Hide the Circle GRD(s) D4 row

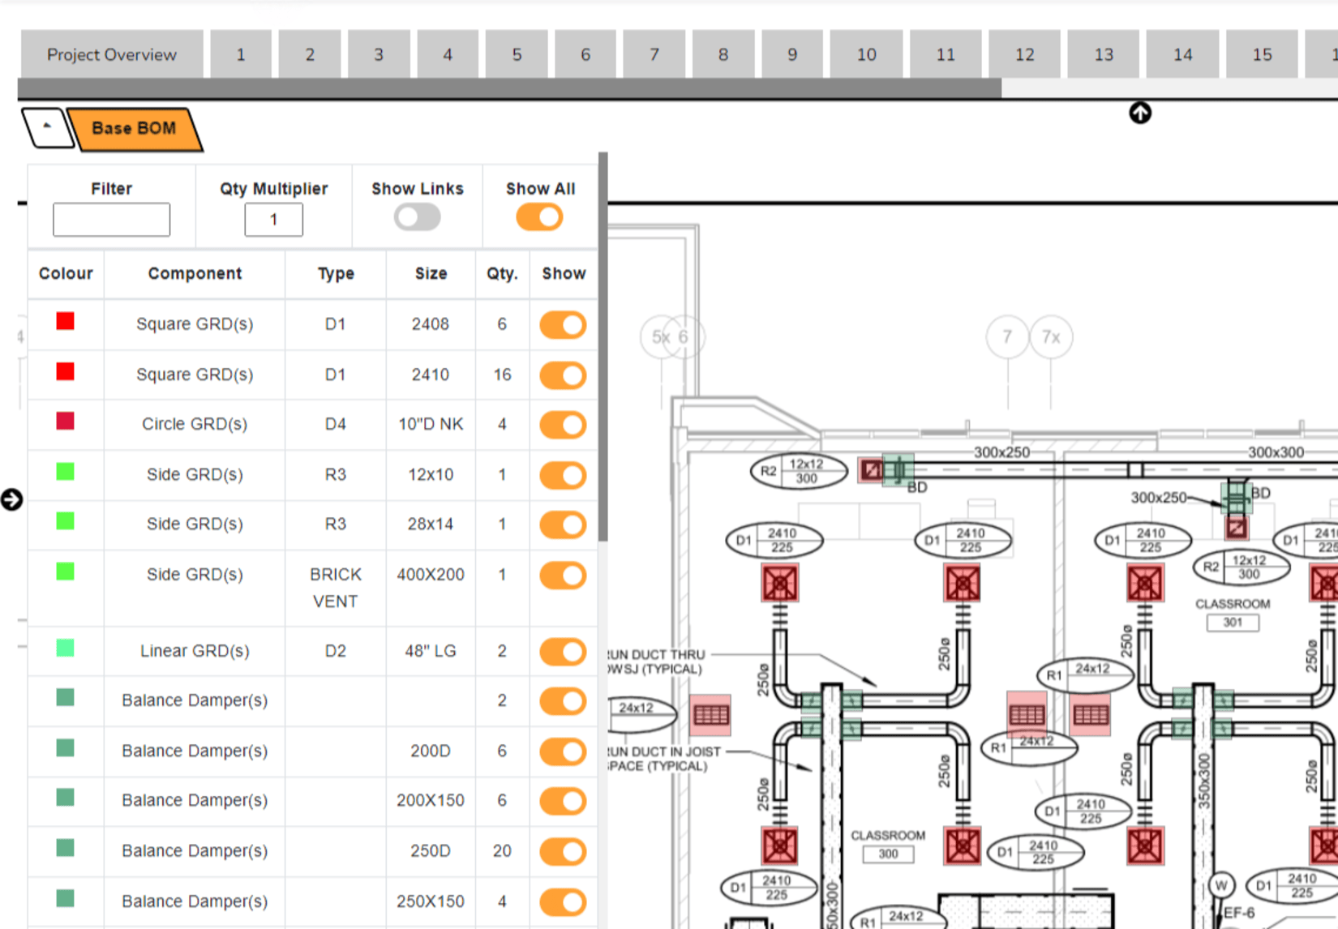(563, 425)
